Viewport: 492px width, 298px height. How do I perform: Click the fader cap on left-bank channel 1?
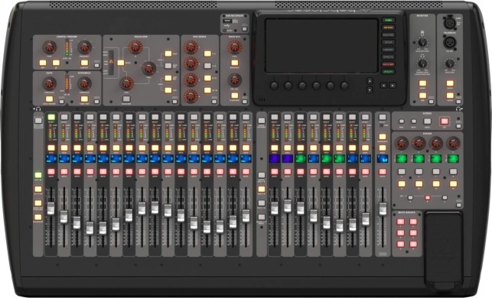[51, 209]
